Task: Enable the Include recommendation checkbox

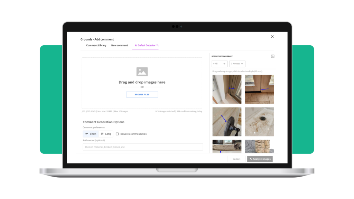Action: (x=117, y=134)
